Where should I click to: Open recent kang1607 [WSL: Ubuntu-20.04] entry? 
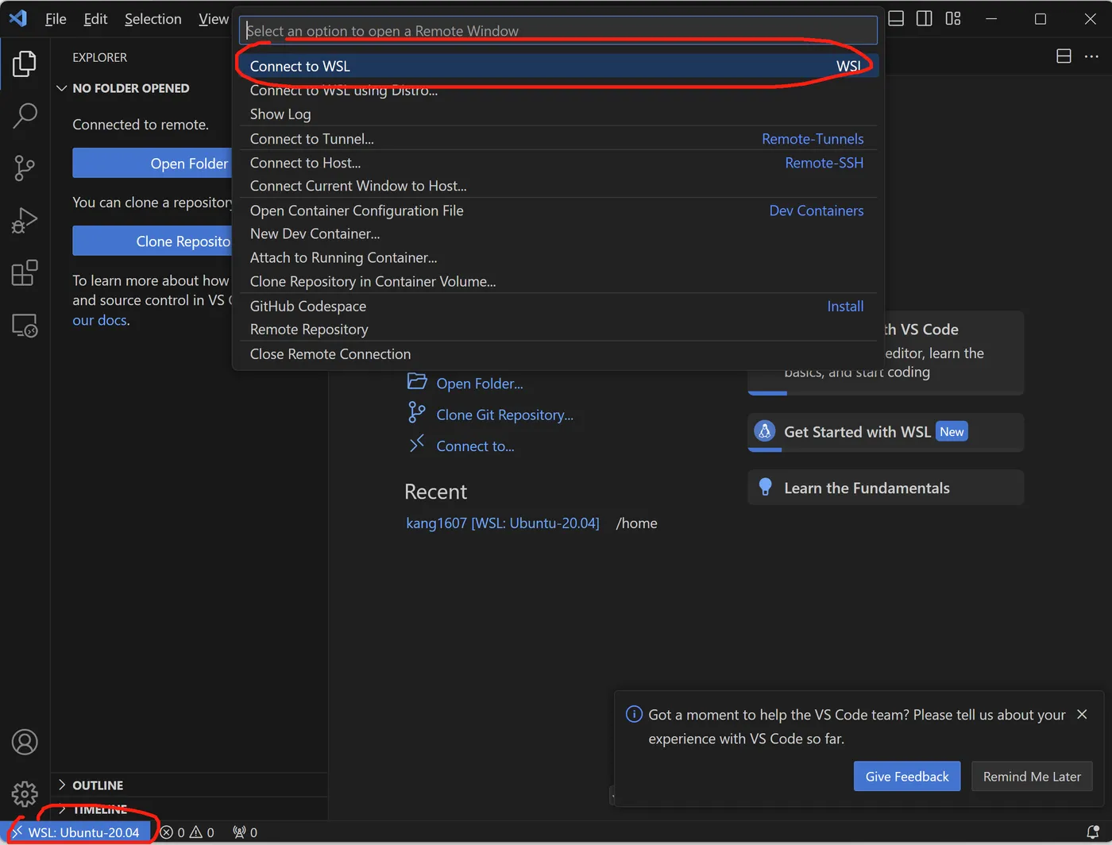click(x=503, y=523)
